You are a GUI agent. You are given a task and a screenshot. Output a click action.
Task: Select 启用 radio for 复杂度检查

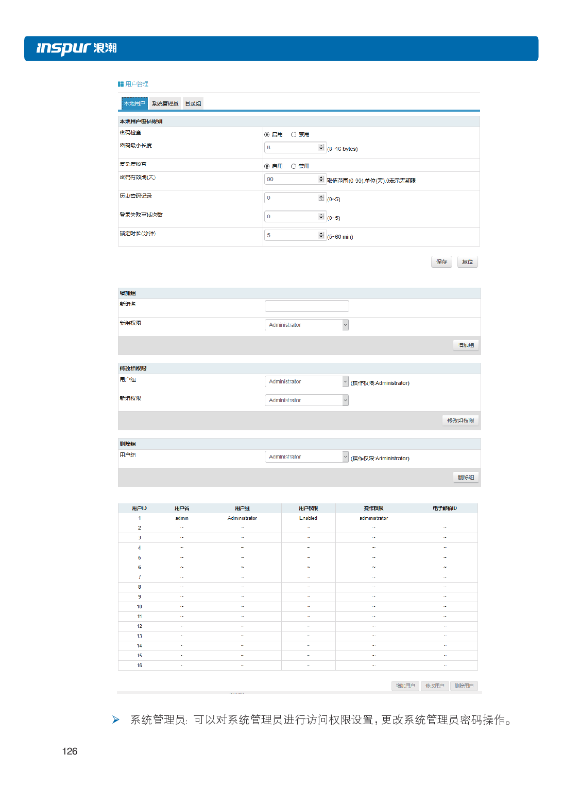[x=267, y=166]
